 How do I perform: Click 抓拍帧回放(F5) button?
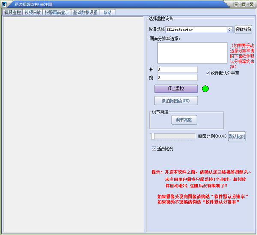click(176, 101)
